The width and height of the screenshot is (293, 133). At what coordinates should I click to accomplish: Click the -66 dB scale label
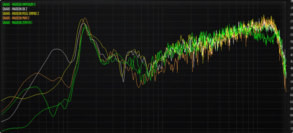(x=290, y=109)
